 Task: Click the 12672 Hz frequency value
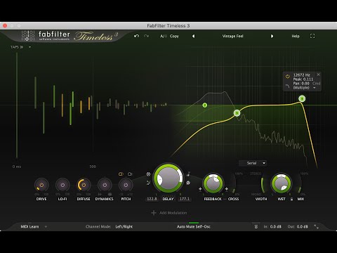[301, 75]
